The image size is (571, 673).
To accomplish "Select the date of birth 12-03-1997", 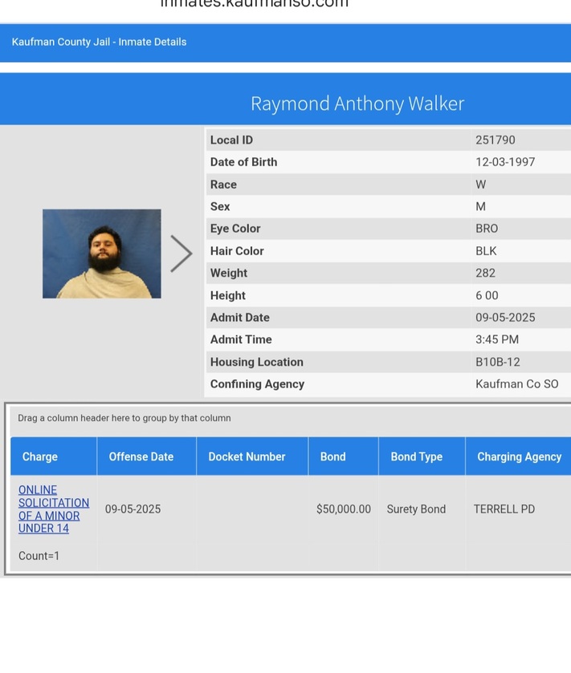I will pos(505,162).
